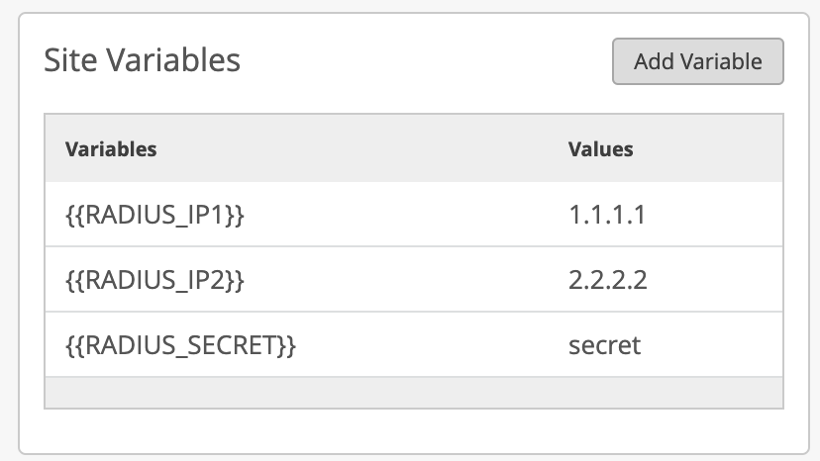The width and height of the screenshot is (820, 461).
Task: Click the secret value cell
Action: point(604,345)
